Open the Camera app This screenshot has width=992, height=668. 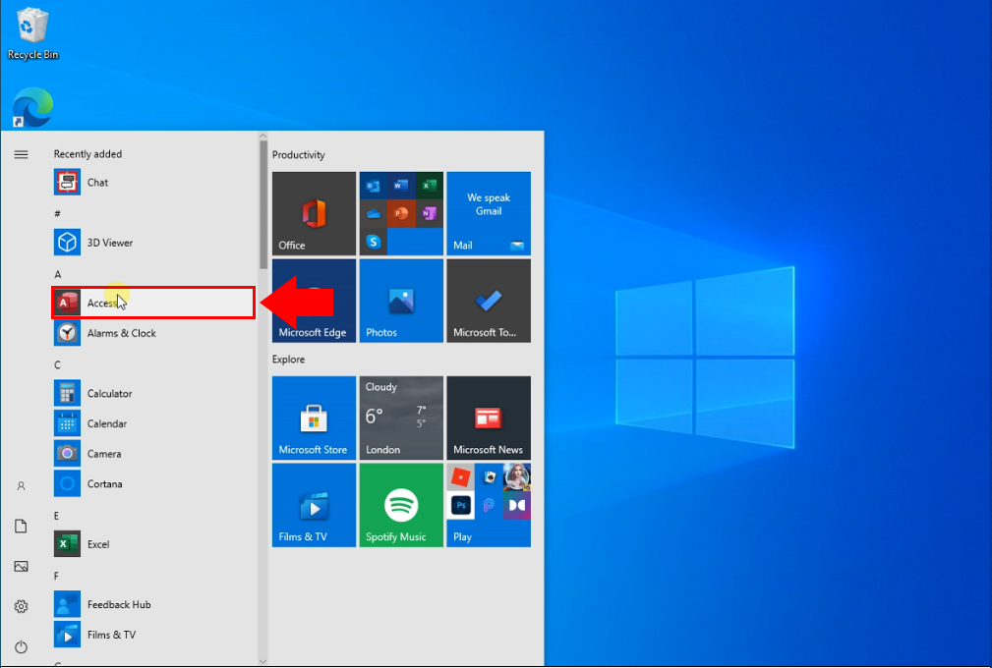103,454
